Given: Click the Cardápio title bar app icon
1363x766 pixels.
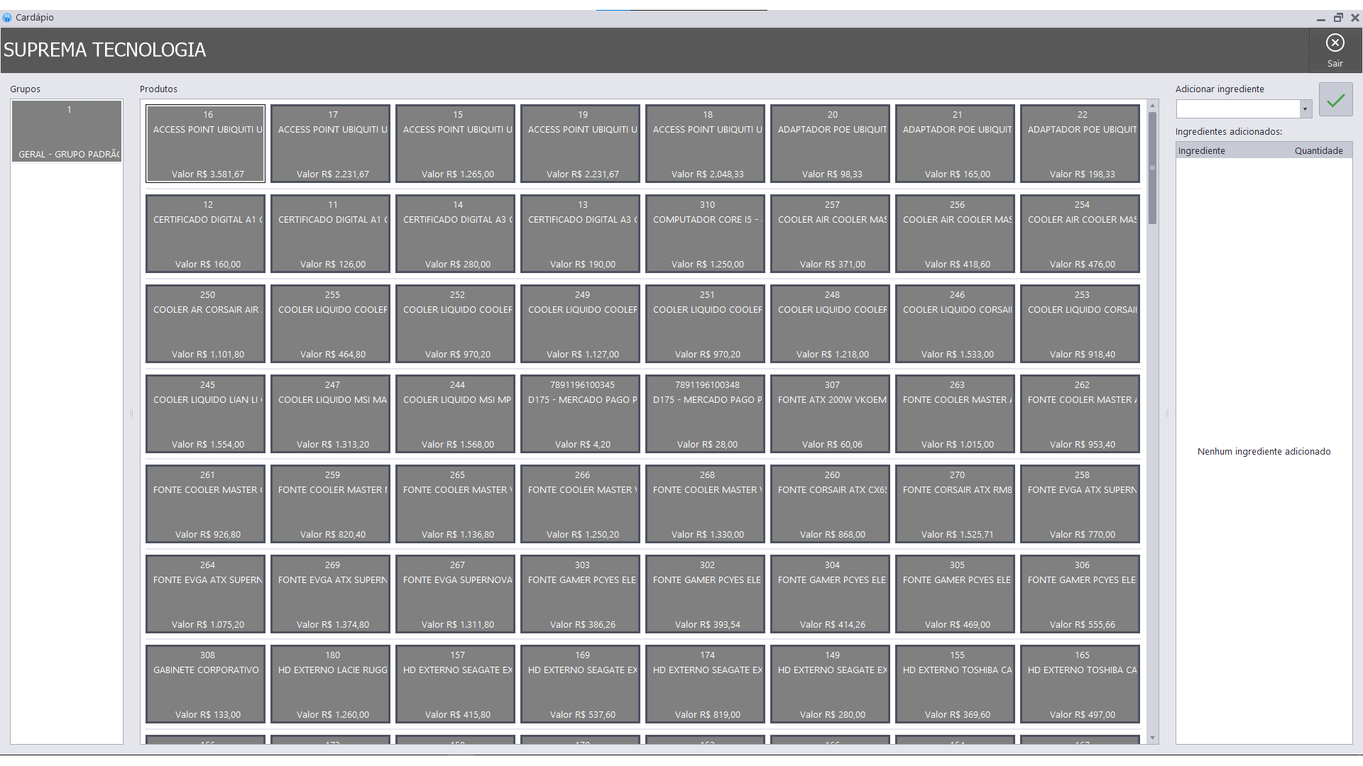Looking at the screenshot, I should pos(7,18).
